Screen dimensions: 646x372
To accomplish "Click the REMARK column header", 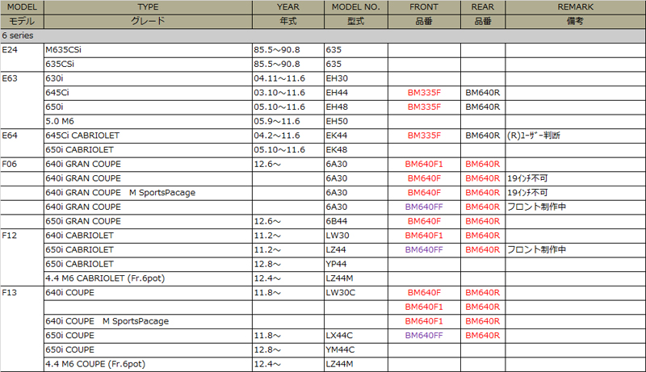I will [576, 7].
